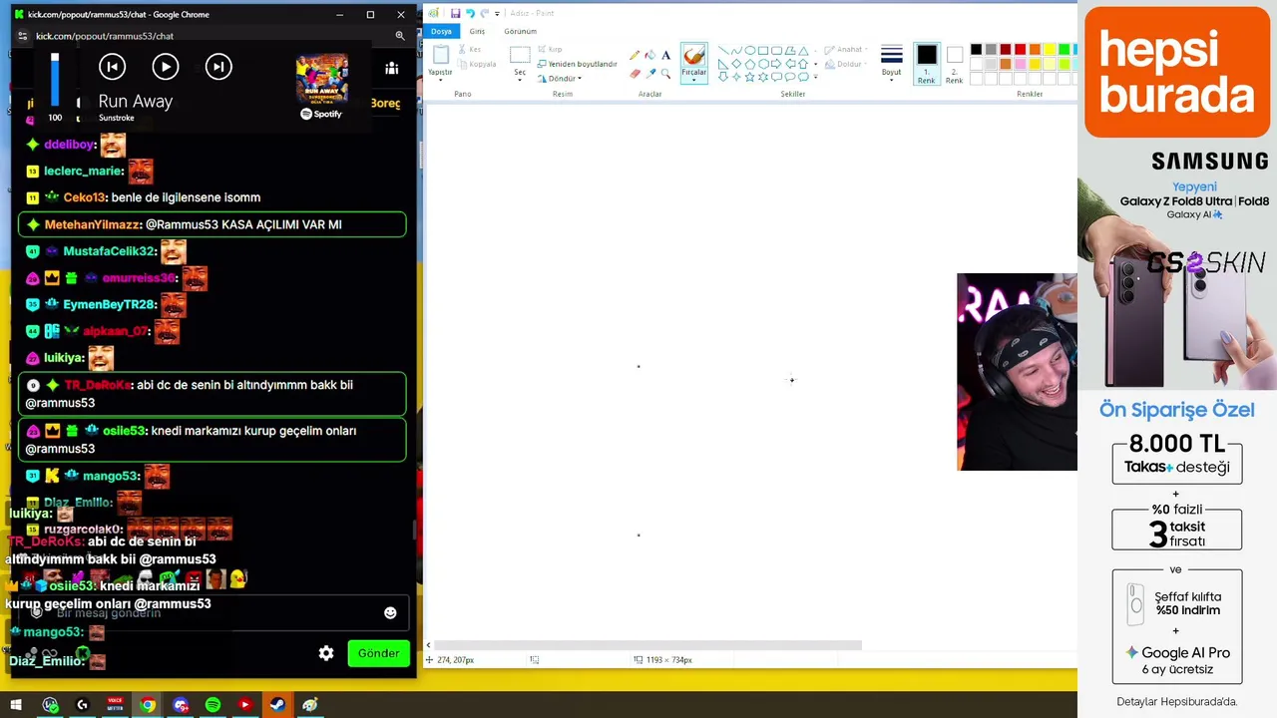Viewport: 1277px width, 718px height.
Task: Save the Paint drawing from quick access
Action: click(x=455, y=13)
